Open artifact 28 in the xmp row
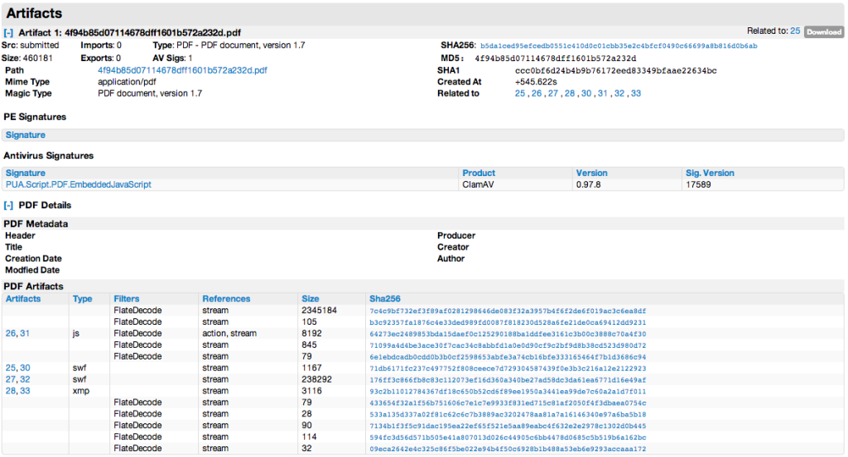 click(11, 391)
